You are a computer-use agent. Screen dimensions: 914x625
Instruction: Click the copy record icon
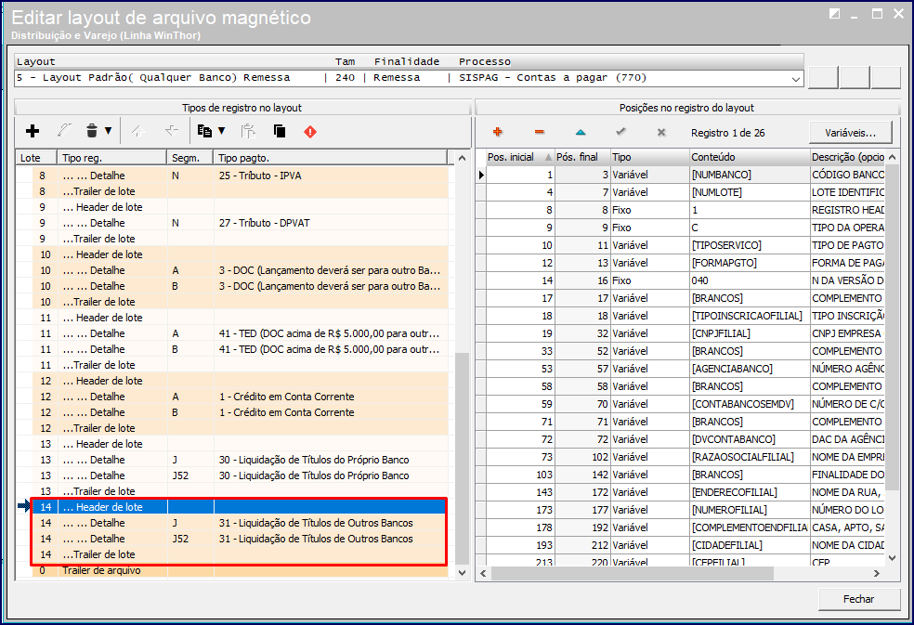tap(204, 131)
